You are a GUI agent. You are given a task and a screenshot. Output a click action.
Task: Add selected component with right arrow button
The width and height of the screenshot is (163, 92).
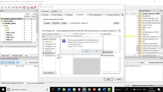coord(58,55)
